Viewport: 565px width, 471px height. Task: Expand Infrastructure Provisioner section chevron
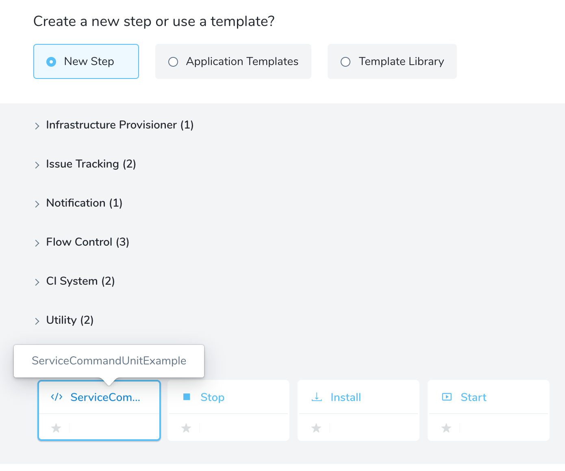[37, 126]
